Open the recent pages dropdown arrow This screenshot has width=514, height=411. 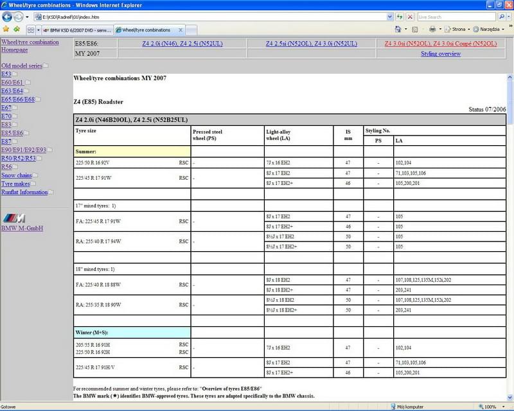tap(27, 17)
